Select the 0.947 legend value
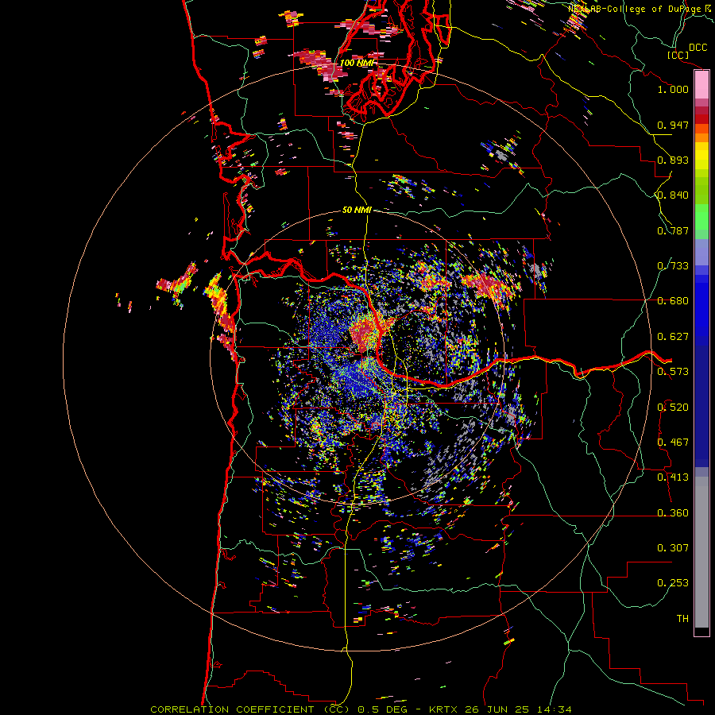This screenshot has height=715, width=715. point(673,125)
